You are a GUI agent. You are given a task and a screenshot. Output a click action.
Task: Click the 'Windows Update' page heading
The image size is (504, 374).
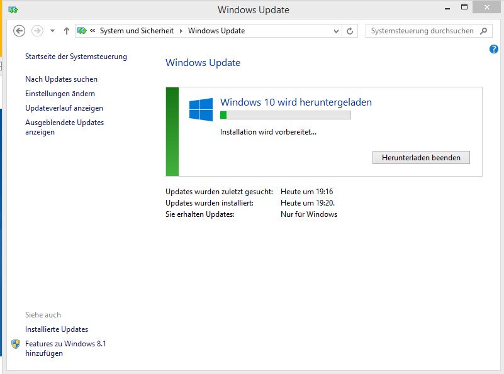point(203,63)
